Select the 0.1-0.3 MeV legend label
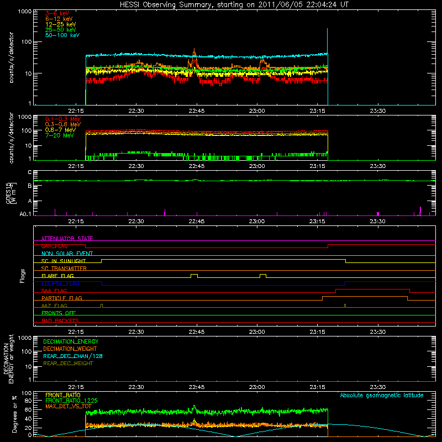The image size is (442, 442). [63, 119]
